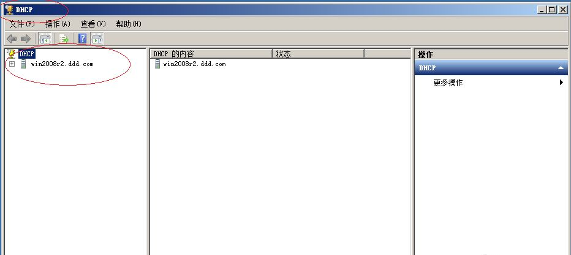Open the 帮助(H) menu
571x255 pixels.
tap(128, 24)
